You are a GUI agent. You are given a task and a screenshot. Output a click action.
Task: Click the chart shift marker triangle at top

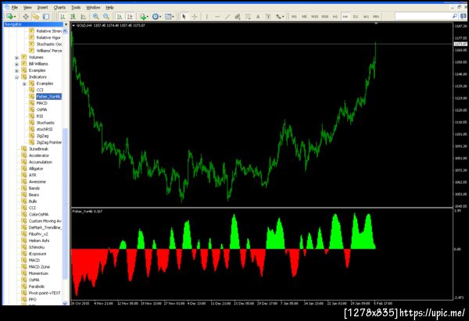(376, 23)
